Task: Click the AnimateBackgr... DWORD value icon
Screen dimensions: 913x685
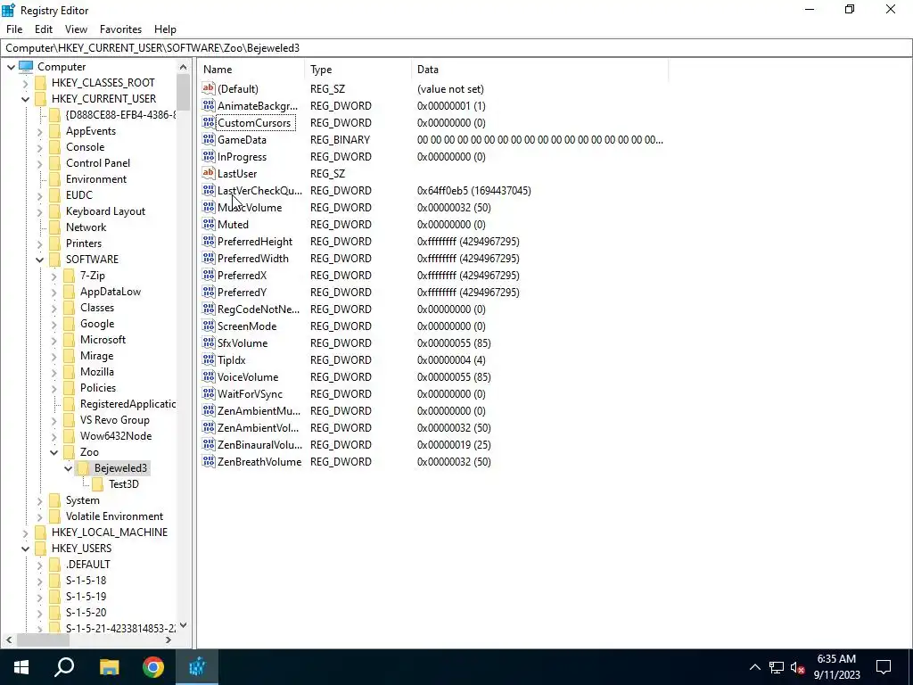Action: (209, 105)
